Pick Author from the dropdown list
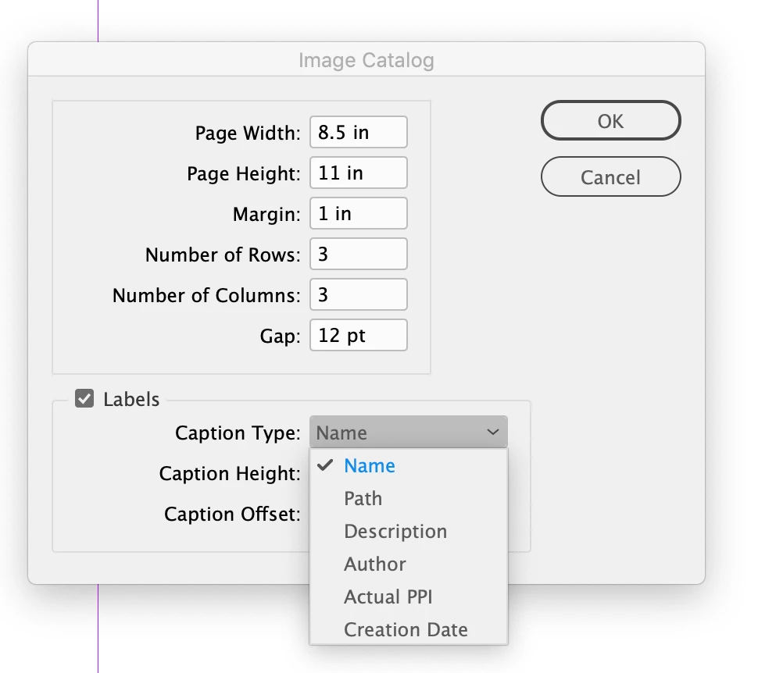Screen dimensions: 758x673 [375, 564]
